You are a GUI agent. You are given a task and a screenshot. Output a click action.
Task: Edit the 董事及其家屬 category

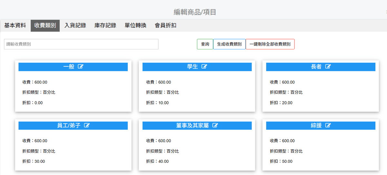(x=215, y=125)
